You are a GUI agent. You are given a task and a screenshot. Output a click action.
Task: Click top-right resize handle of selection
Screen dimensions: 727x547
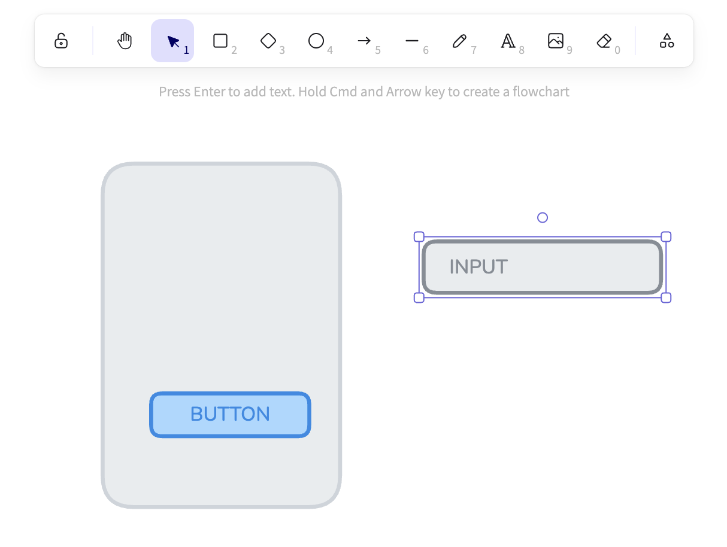pyautogui.click(x=666, y=237)
